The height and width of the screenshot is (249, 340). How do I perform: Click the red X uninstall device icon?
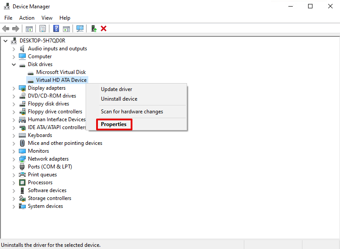pos(104,28)
